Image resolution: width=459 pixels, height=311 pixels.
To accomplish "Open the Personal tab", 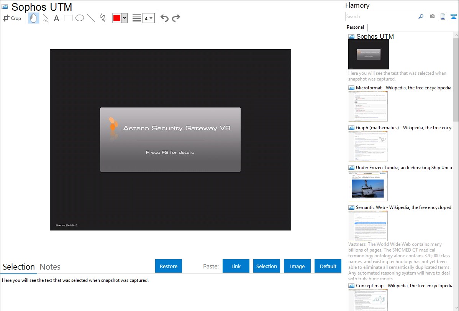I will [x=355, y=27].
